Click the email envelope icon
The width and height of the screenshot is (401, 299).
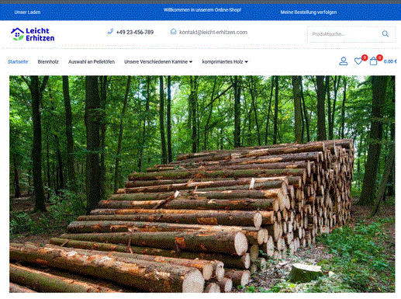tap(173, 32)
